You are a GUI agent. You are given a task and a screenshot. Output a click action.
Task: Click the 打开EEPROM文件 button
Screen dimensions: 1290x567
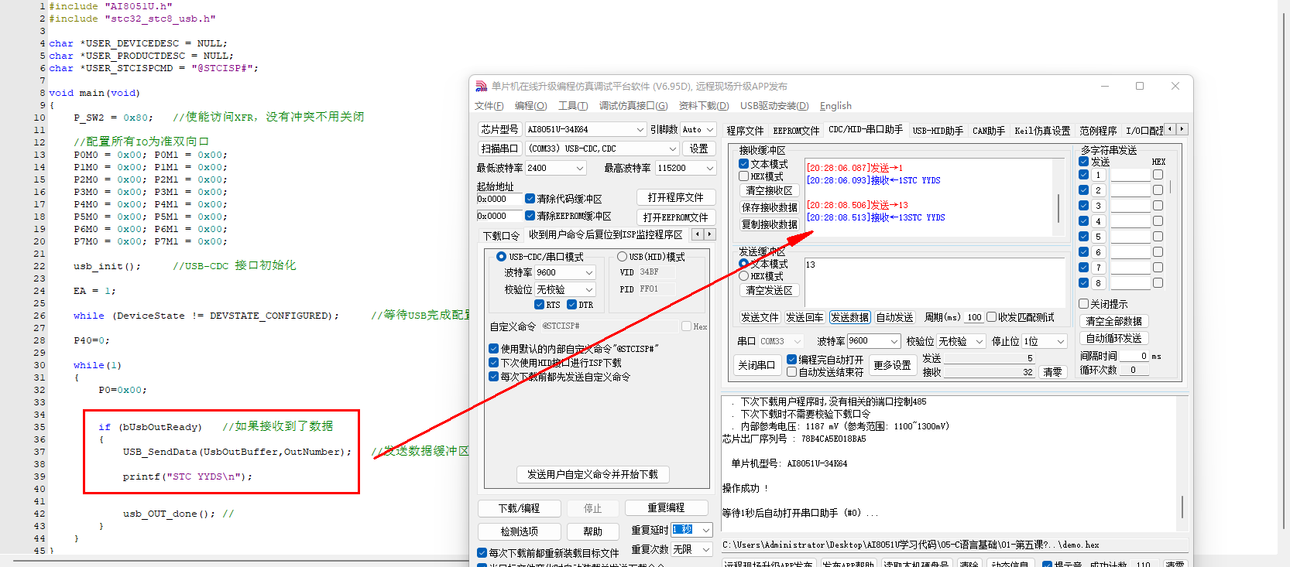point(675,217)
